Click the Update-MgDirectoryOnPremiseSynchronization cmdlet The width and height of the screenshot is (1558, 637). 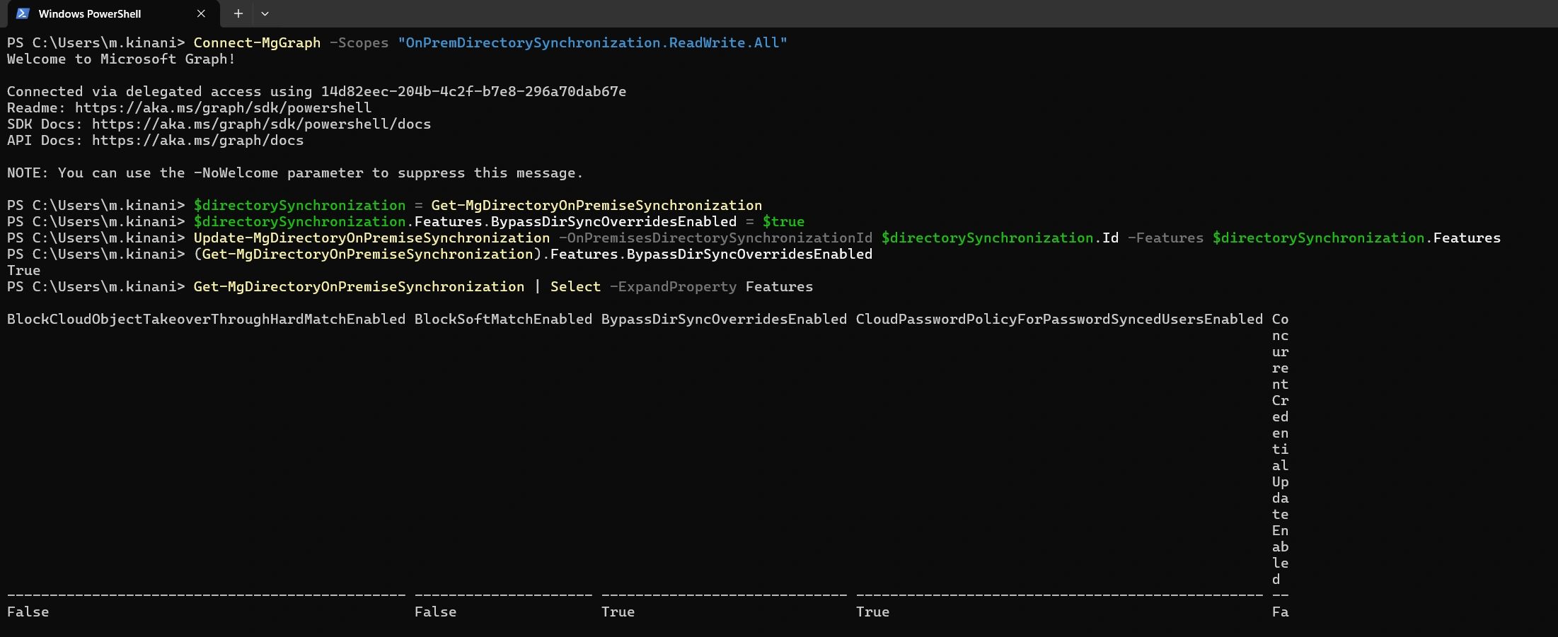point(371,238)
